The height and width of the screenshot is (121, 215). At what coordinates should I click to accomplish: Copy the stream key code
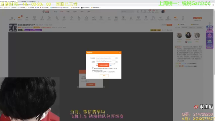pyautogui.click(x=117, y=62)
